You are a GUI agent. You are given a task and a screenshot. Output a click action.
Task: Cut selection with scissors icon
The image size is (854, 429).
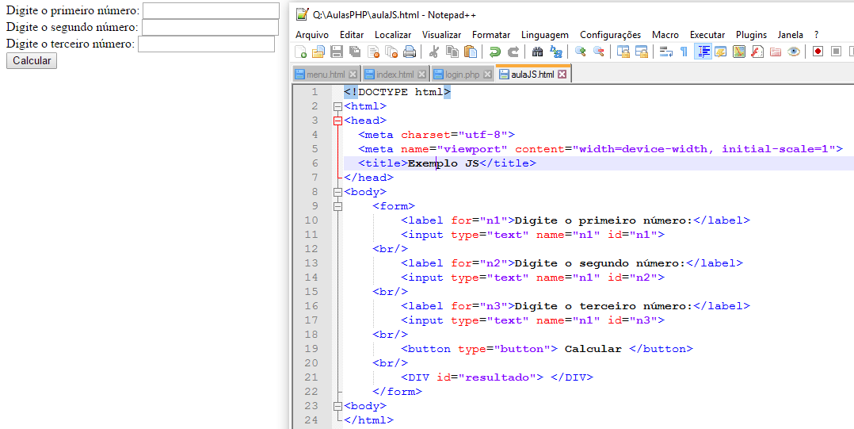click(434, 52)
